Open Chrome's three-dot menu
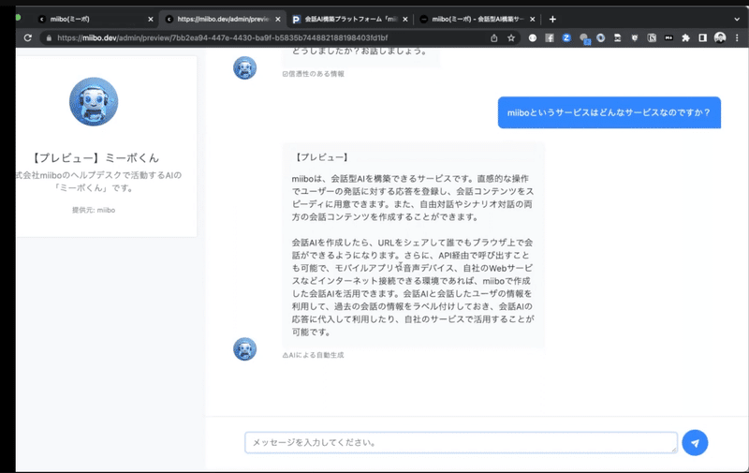The height and width of the screenshot is (473, 749). click(x=737, y=37)
